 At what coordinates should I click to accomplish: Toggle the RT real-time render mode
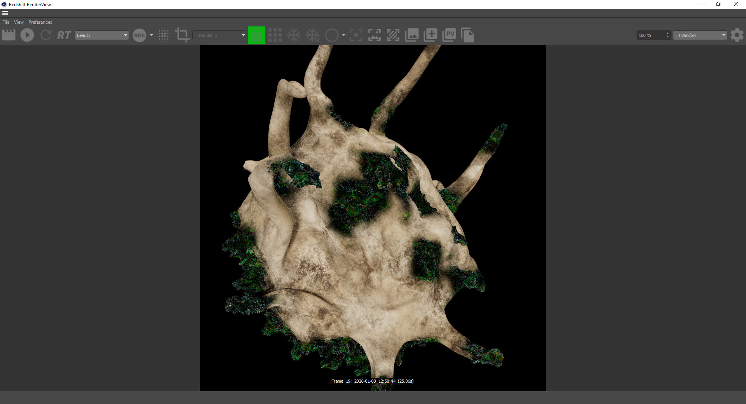pos(64,35)
